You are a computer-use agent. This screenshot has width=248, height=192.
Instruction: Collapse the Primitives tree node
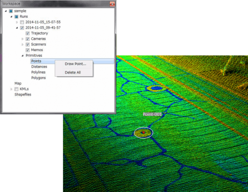(x=22, y=56)
